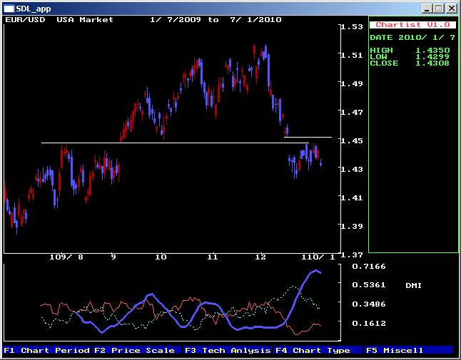
Task: Minimize the SDL_app window
Action: point(427,9)
